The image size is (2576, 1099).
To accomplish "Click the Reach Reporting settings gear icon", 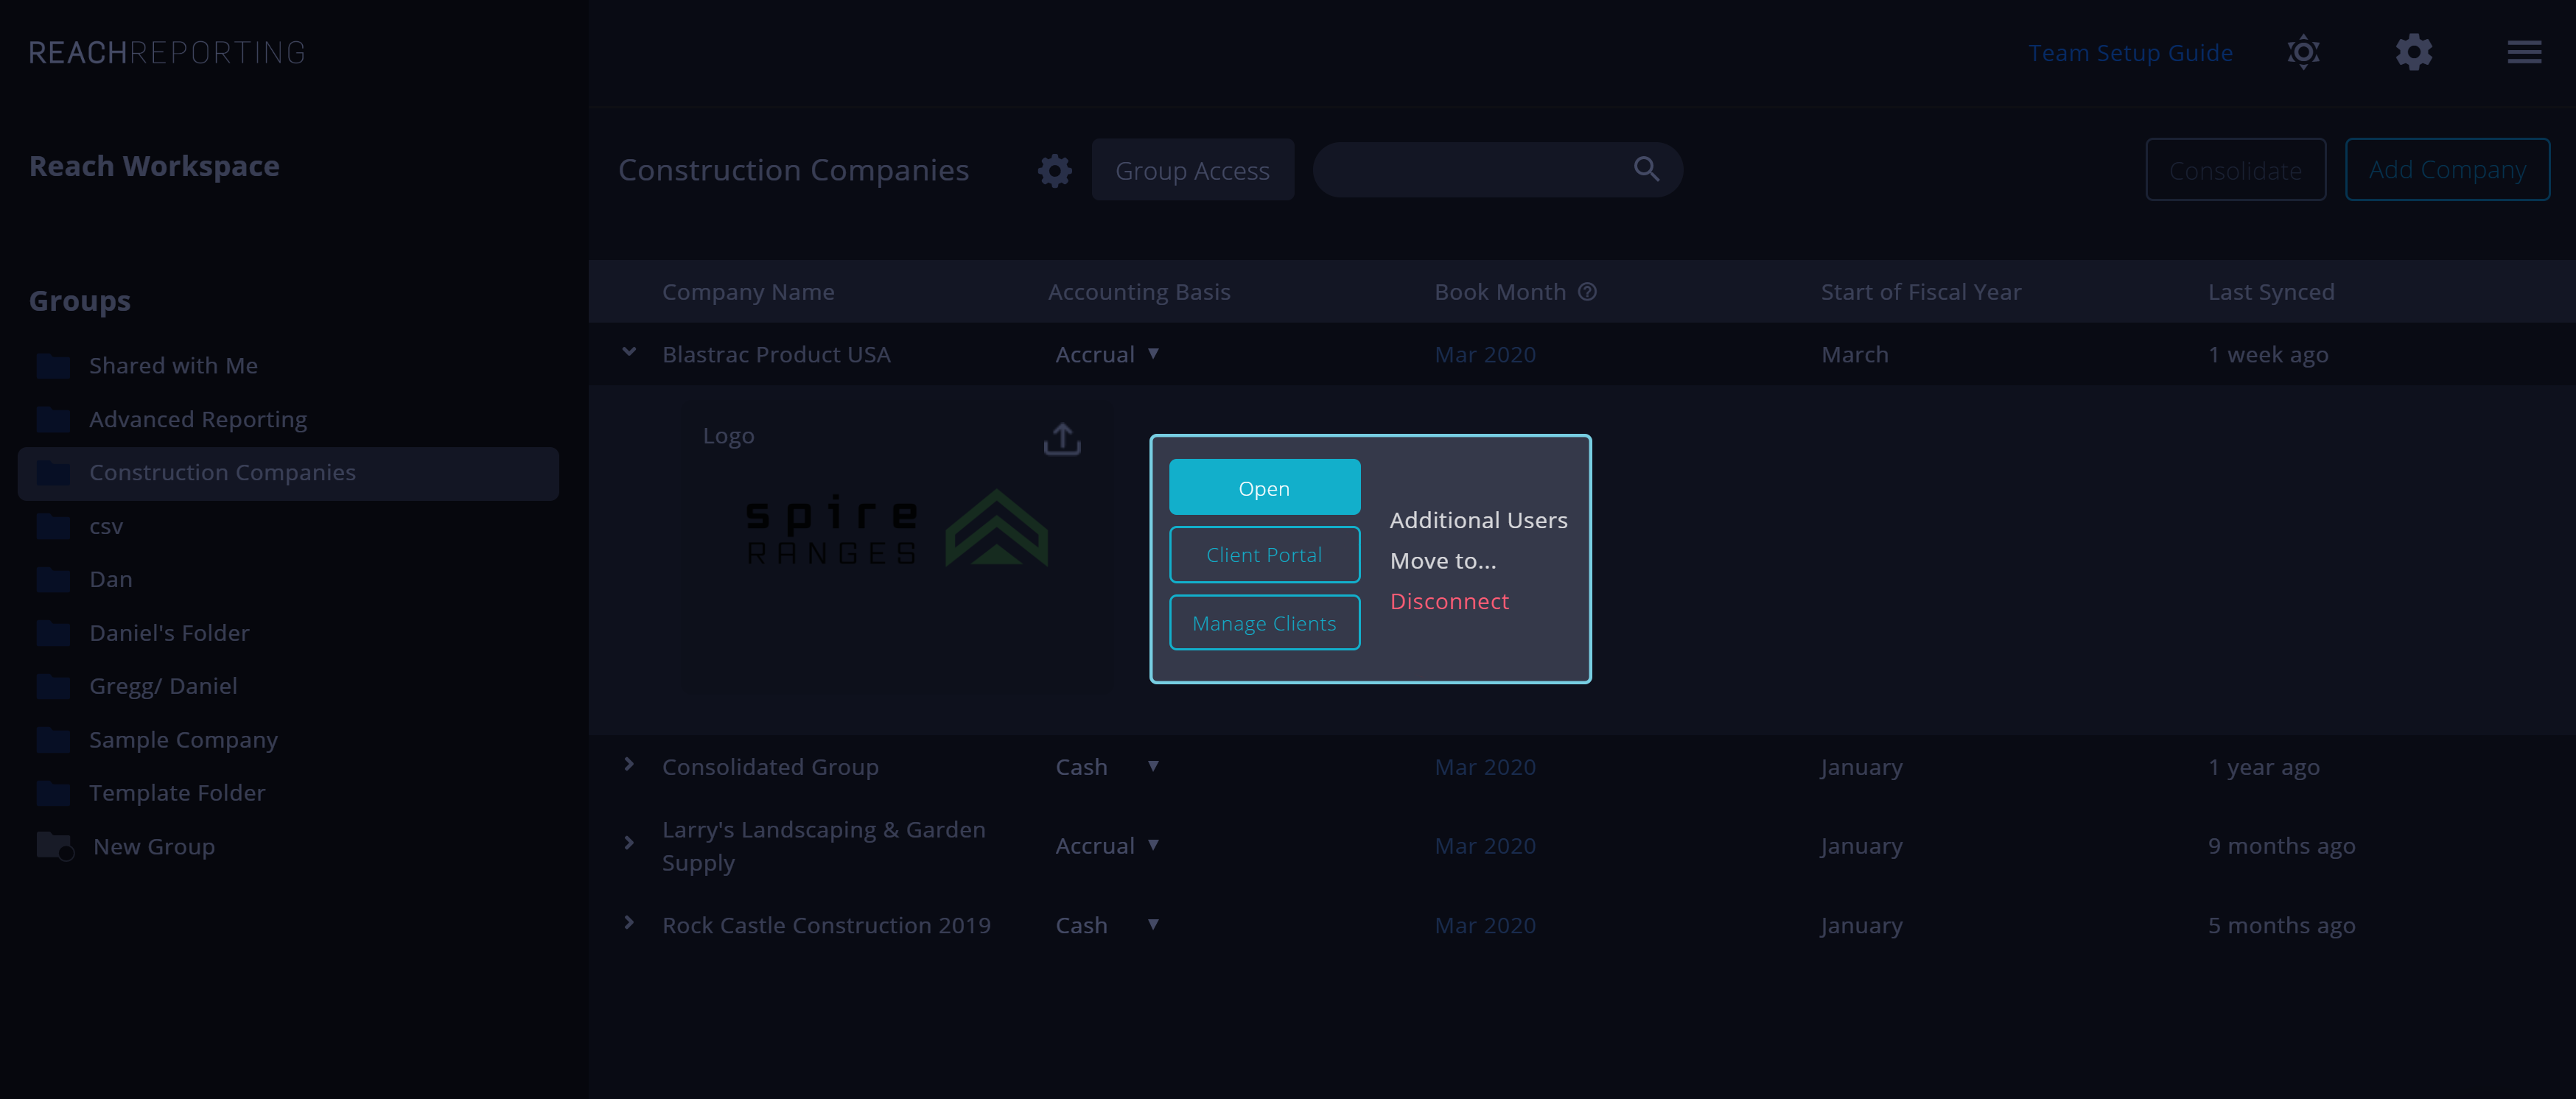I will click(2413, 51).
